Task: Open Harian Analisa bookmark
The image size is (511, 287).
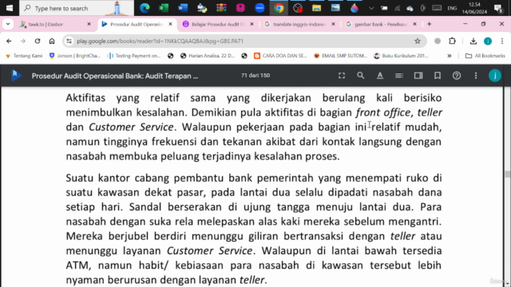Action: pos(208,56)
